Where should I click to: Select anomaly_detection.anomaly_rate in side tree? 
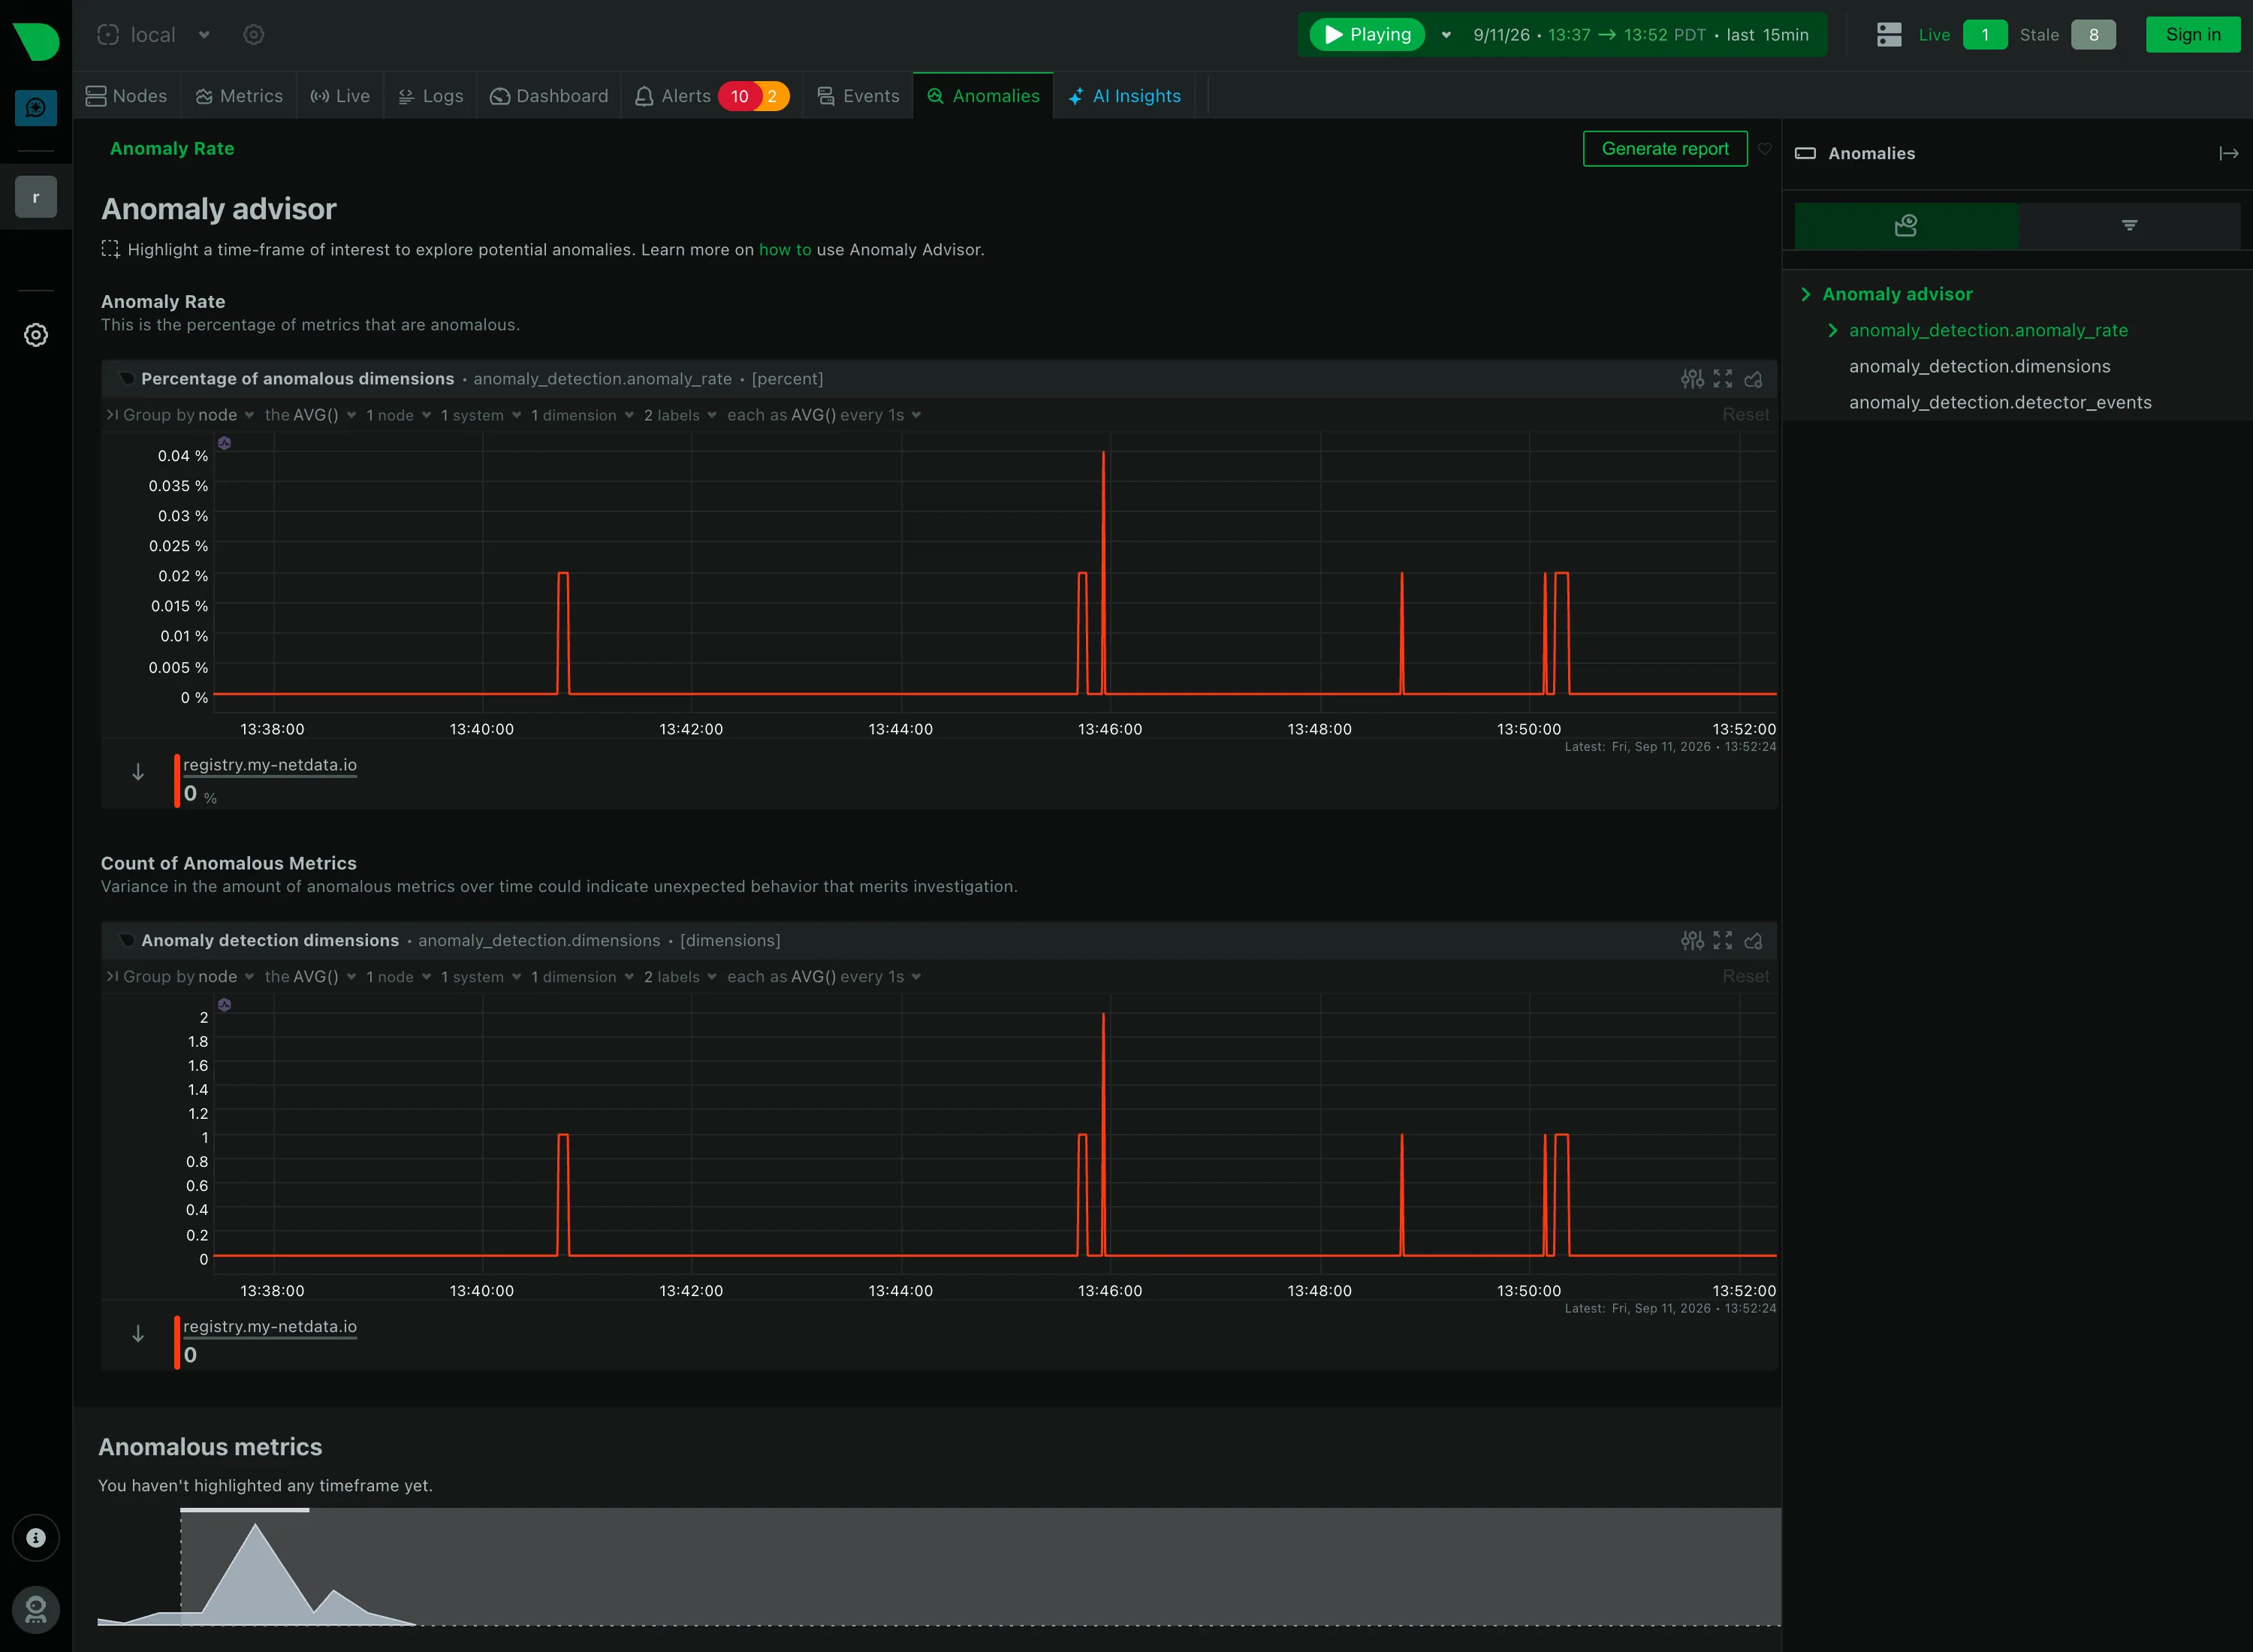pos(1988,330)
